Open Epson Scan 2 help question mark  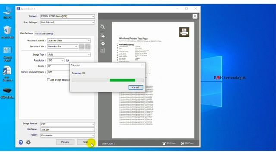pos(21,142)
